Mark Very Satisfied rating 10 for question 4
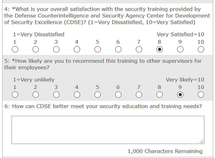Viewport: 215px width, 158px height. click(x=201, y=49)
